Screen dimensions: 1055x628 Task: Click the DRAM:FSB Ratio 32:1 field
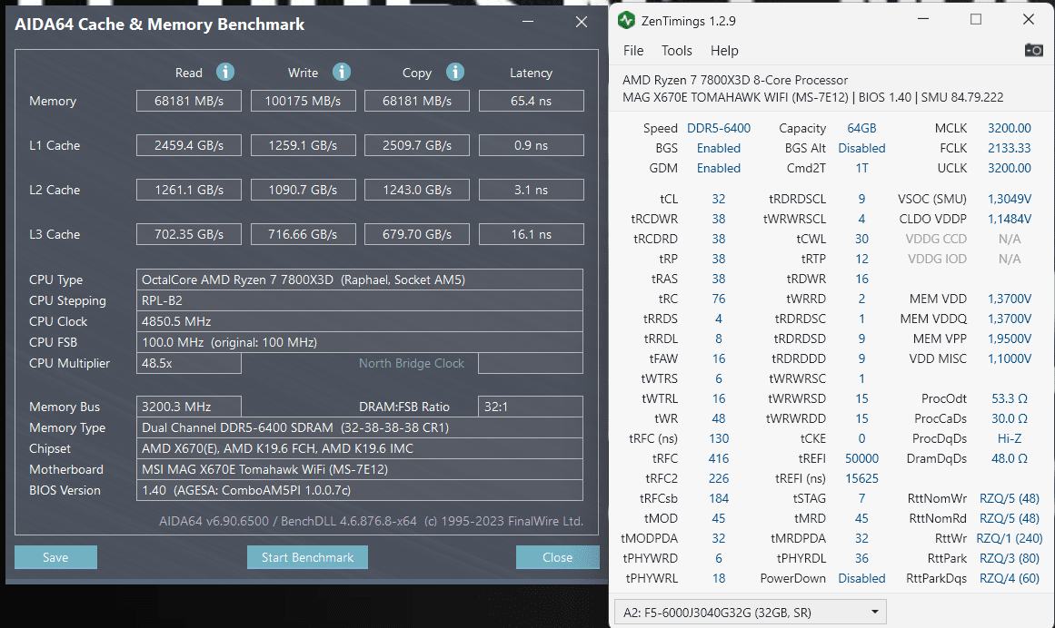pos(531,407)
